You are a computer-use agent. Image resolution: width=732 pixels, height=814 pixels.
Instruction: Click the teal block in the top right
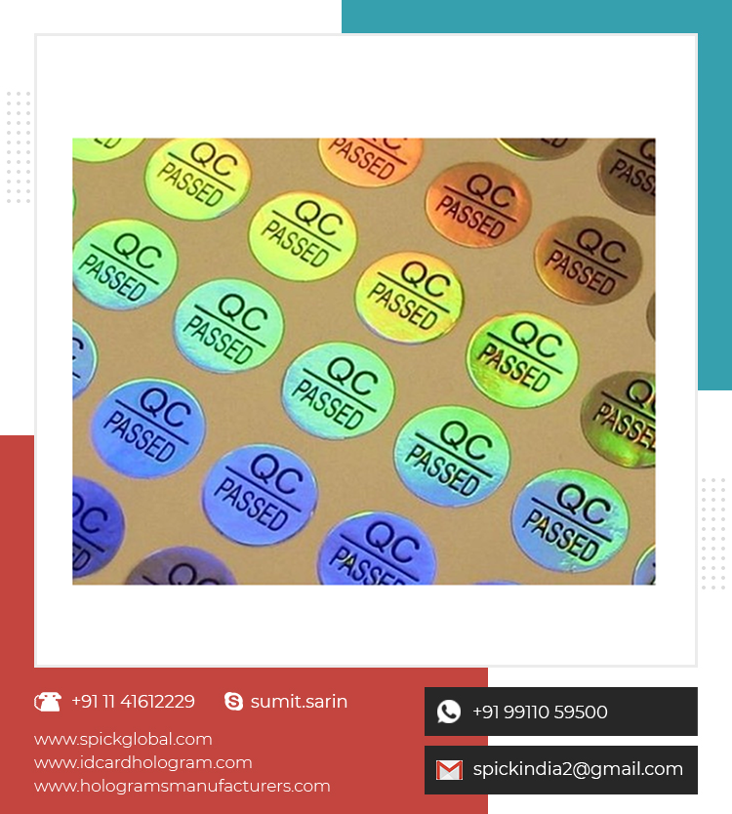pyautogui.click(x=714, y=208)
